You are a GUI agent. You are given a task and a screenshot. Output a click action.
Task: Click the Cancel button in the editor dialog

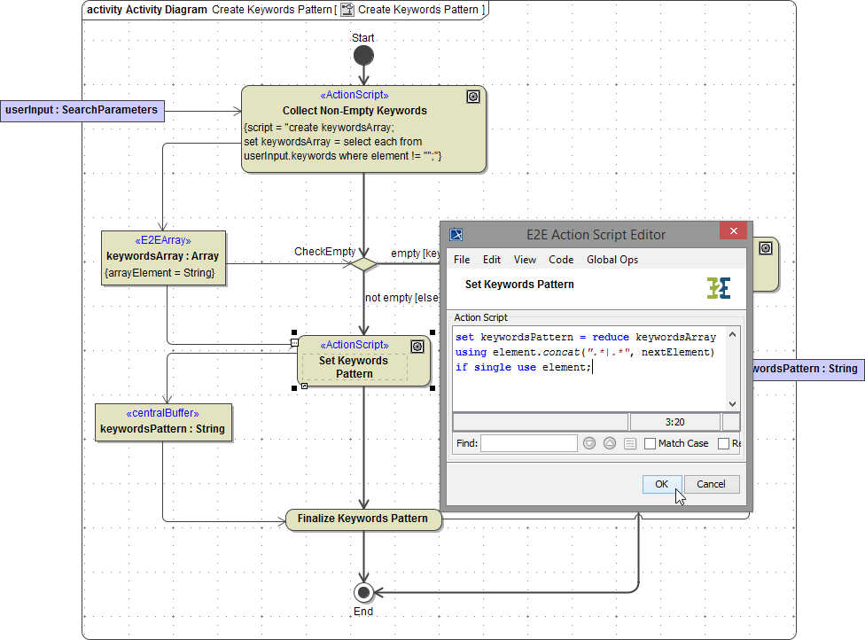coord(712,484)
